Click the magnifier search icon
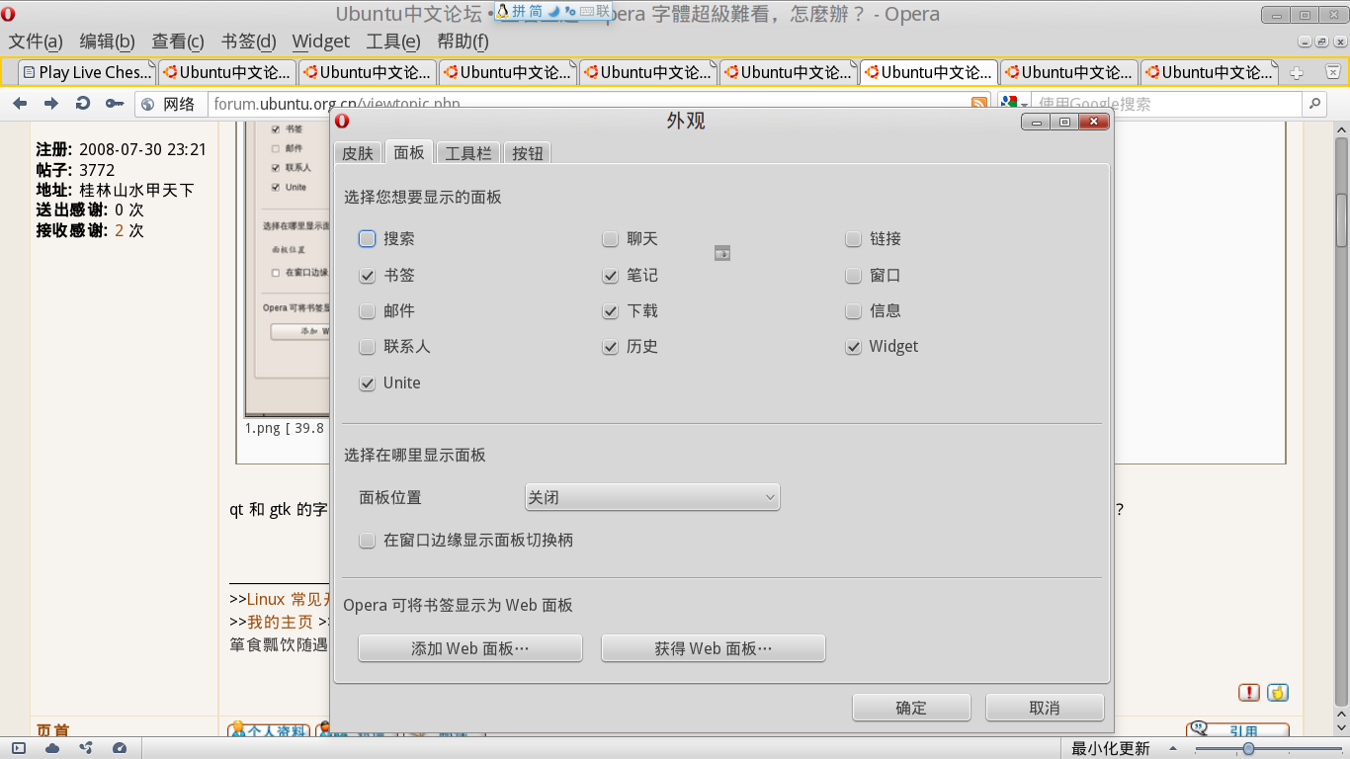 click(1314, 103)
